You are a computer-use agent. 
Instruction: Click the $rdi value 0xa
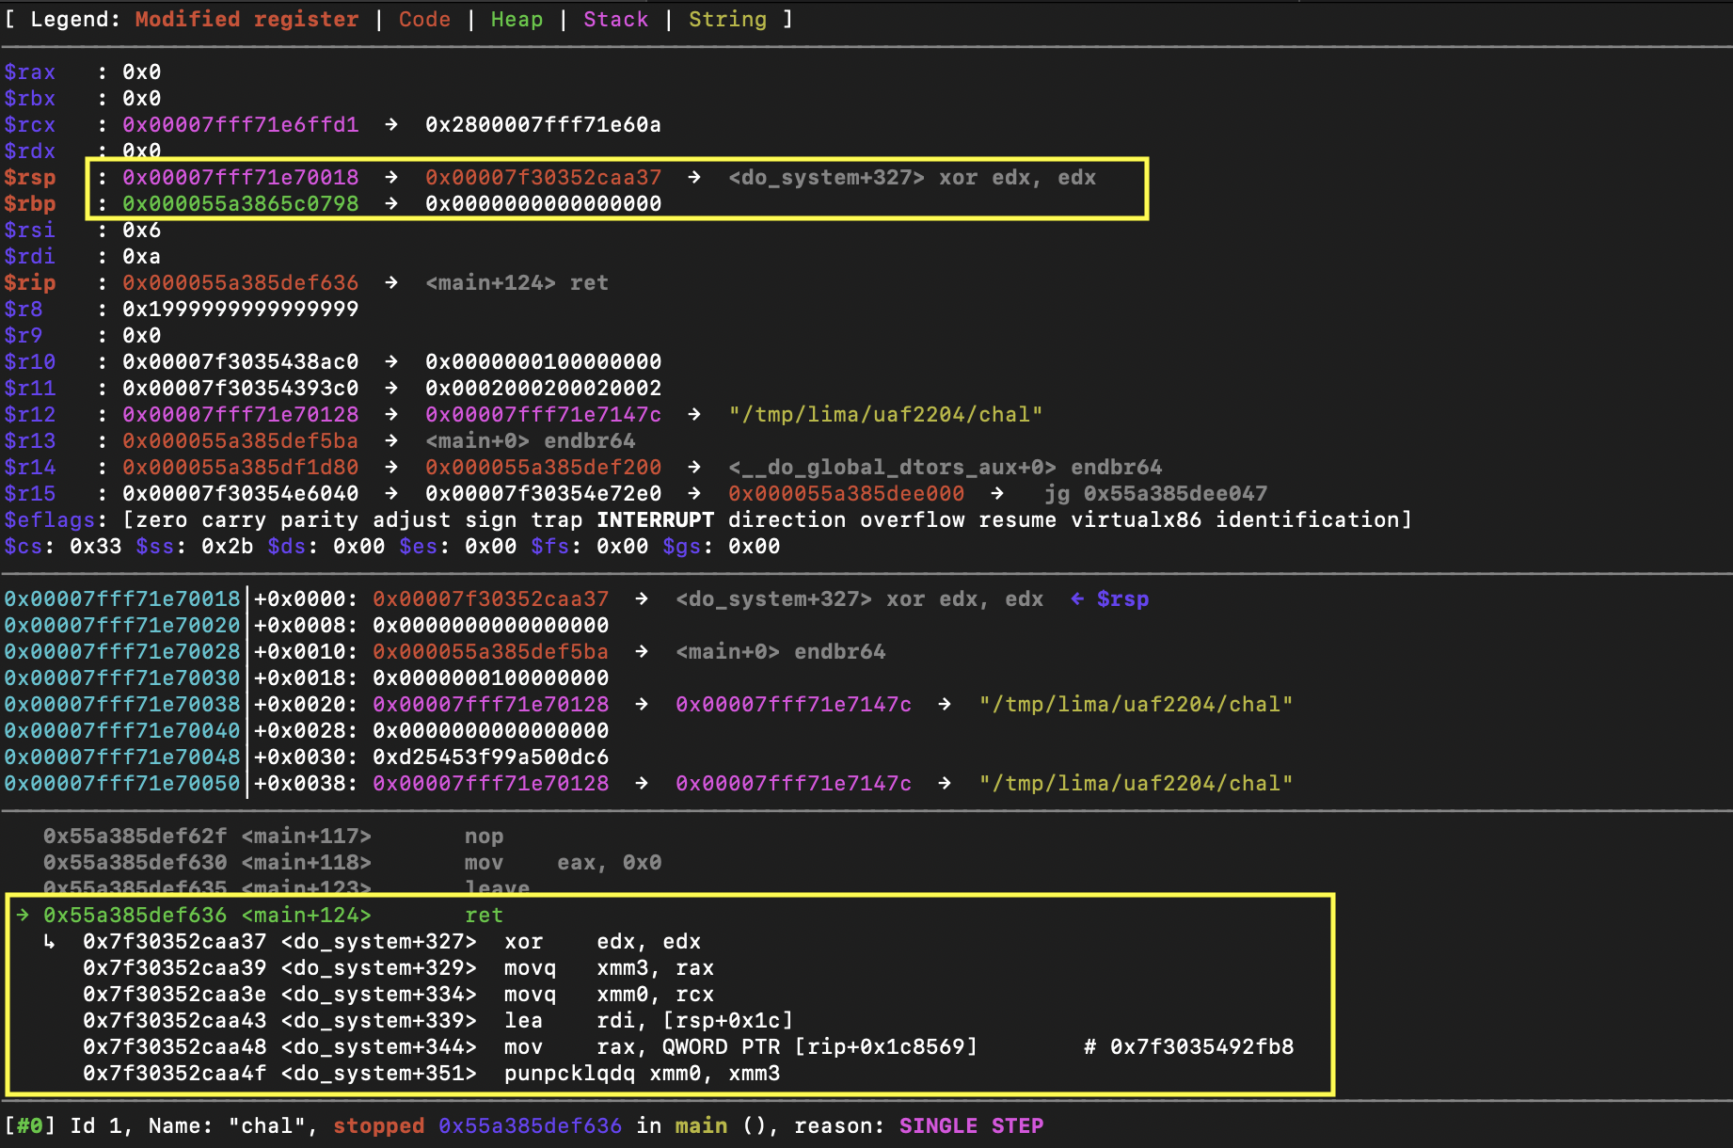click(141, 257)
